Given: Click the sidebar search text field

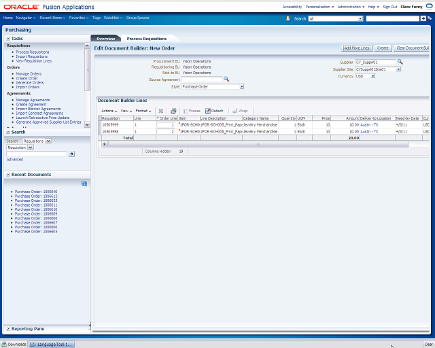Looking at the screenshot, I should tap(37, 154).
